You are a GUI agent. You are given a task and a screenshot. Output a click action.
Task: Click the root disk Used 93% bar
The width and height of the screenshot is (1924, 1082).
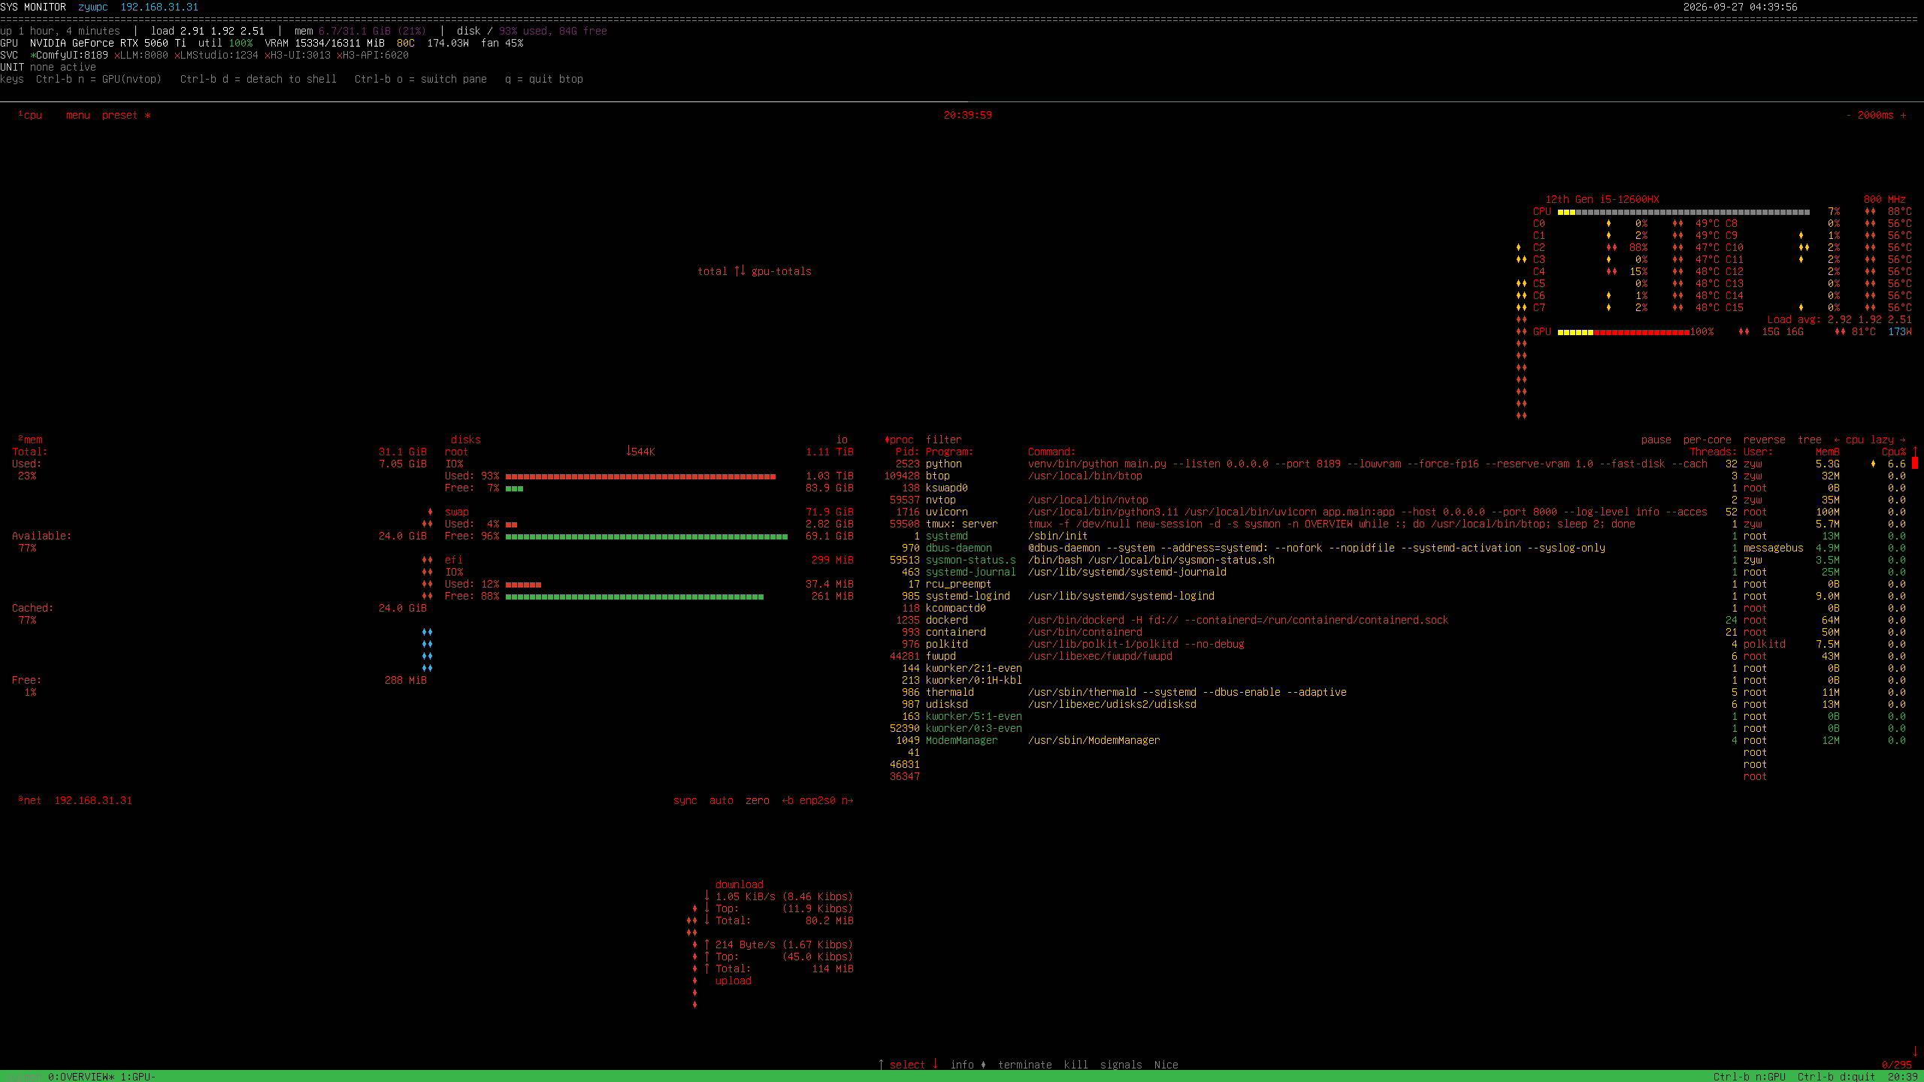pos(640,476)
